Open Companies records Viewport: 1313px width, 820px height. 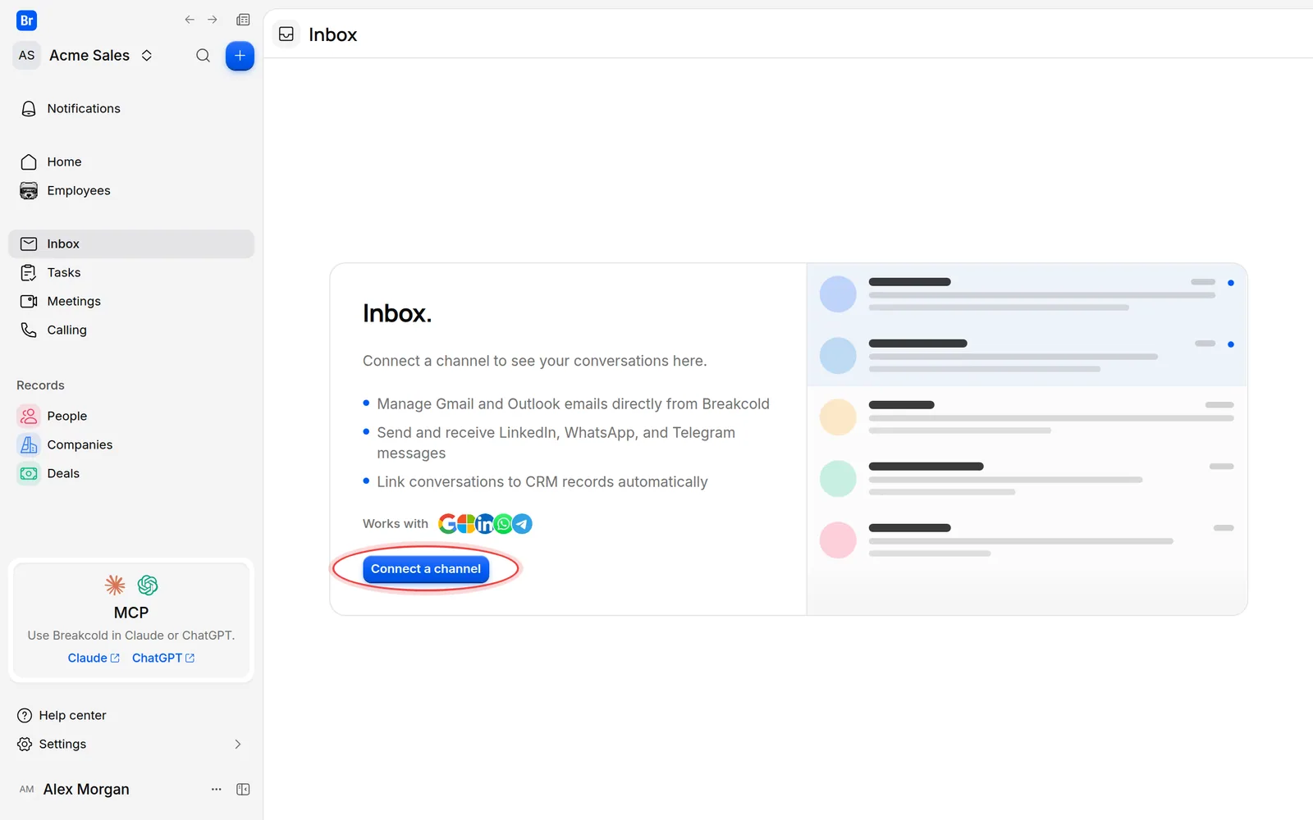(131, 444)
